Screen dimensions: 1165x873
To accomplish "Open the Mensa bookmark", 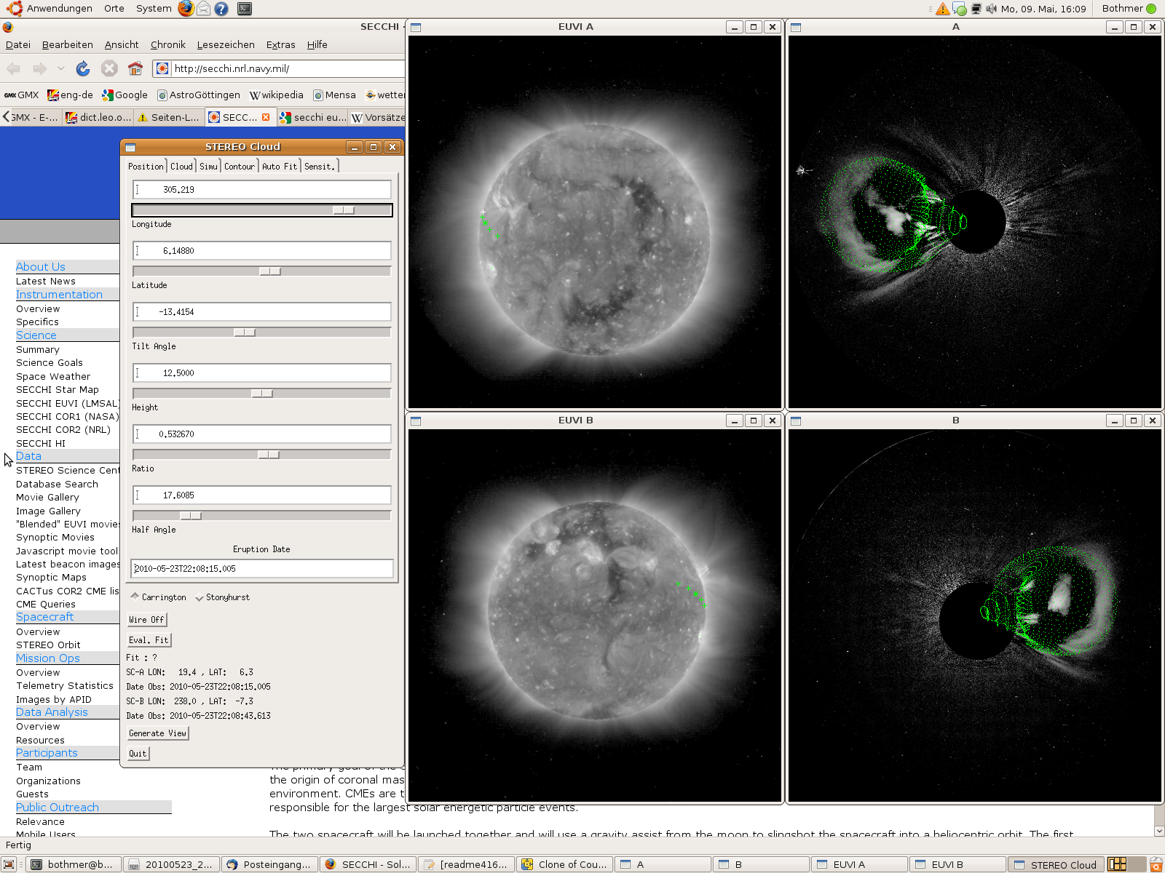I will click(334, 95).
